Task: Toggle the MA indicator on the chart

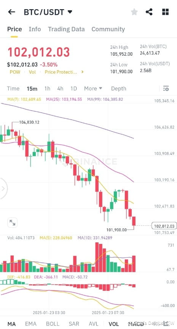Action: pyautogui.click(x=11, y=324)
